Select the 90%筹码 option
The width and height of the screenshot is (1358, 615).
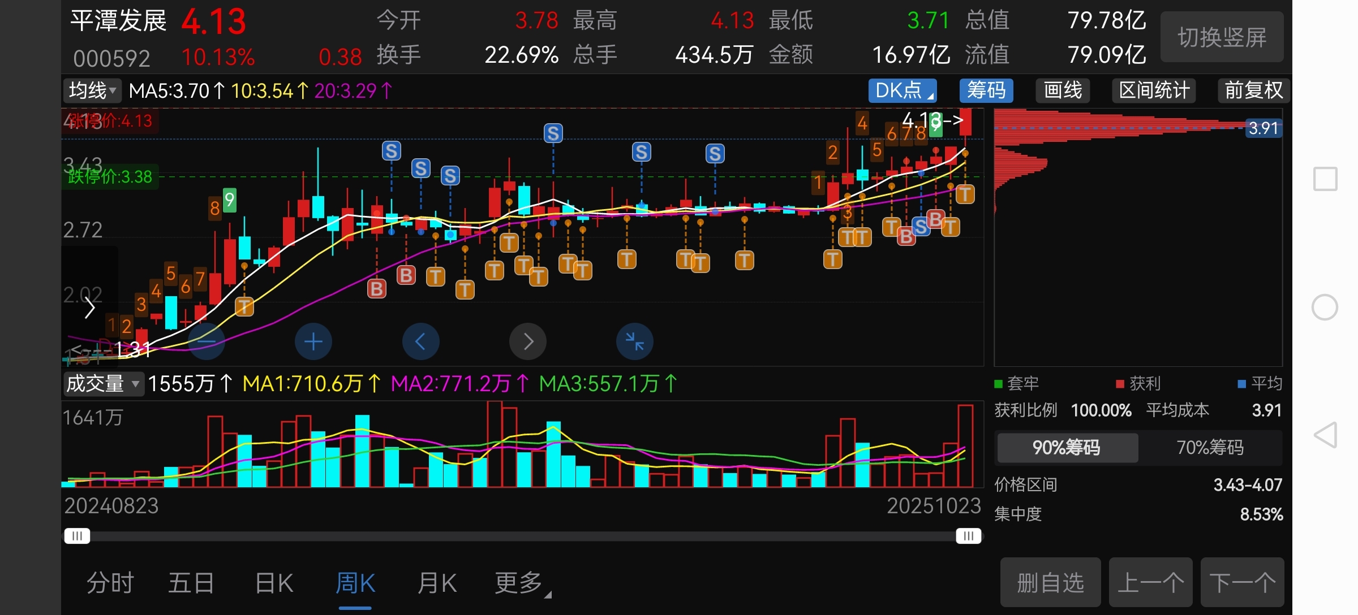[x=1067, y=448]
